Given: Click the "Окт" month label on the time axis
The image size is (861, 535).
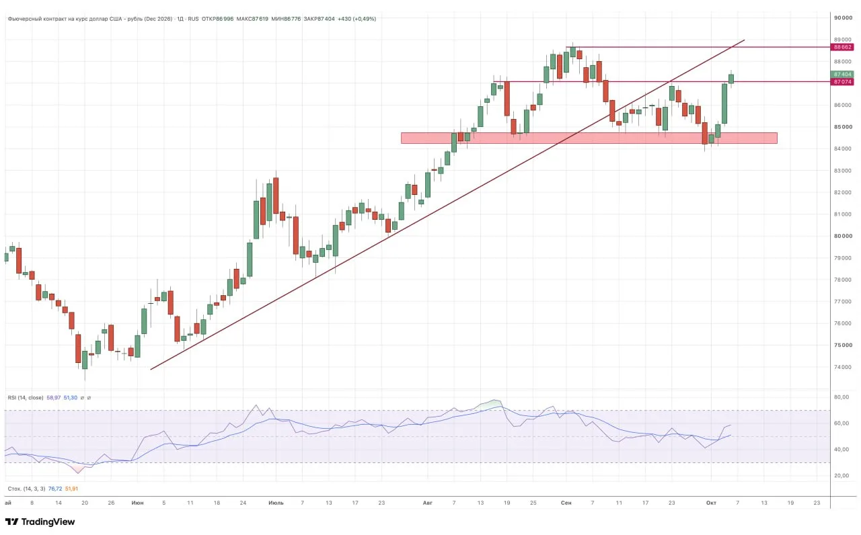Looking at the screenshot, I should 712,502.
